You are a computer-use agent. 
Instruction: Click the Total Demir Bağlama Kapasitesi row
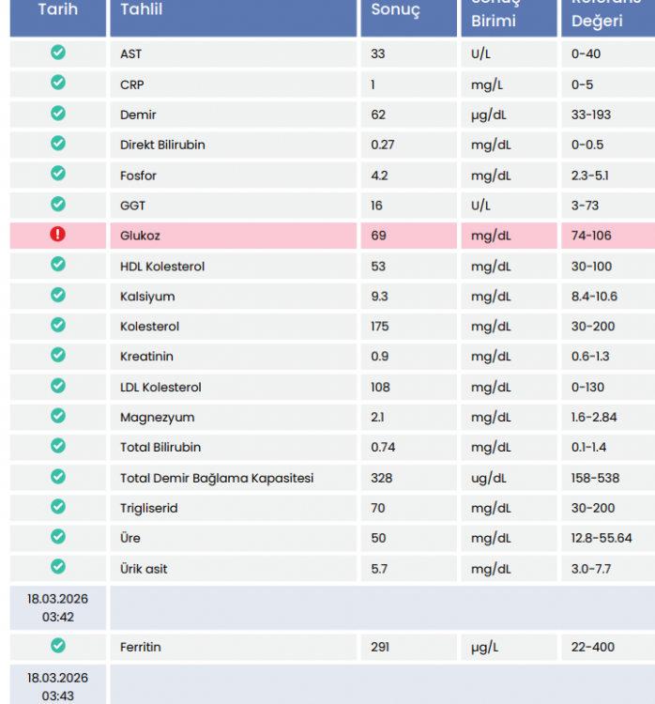point(217,478)
